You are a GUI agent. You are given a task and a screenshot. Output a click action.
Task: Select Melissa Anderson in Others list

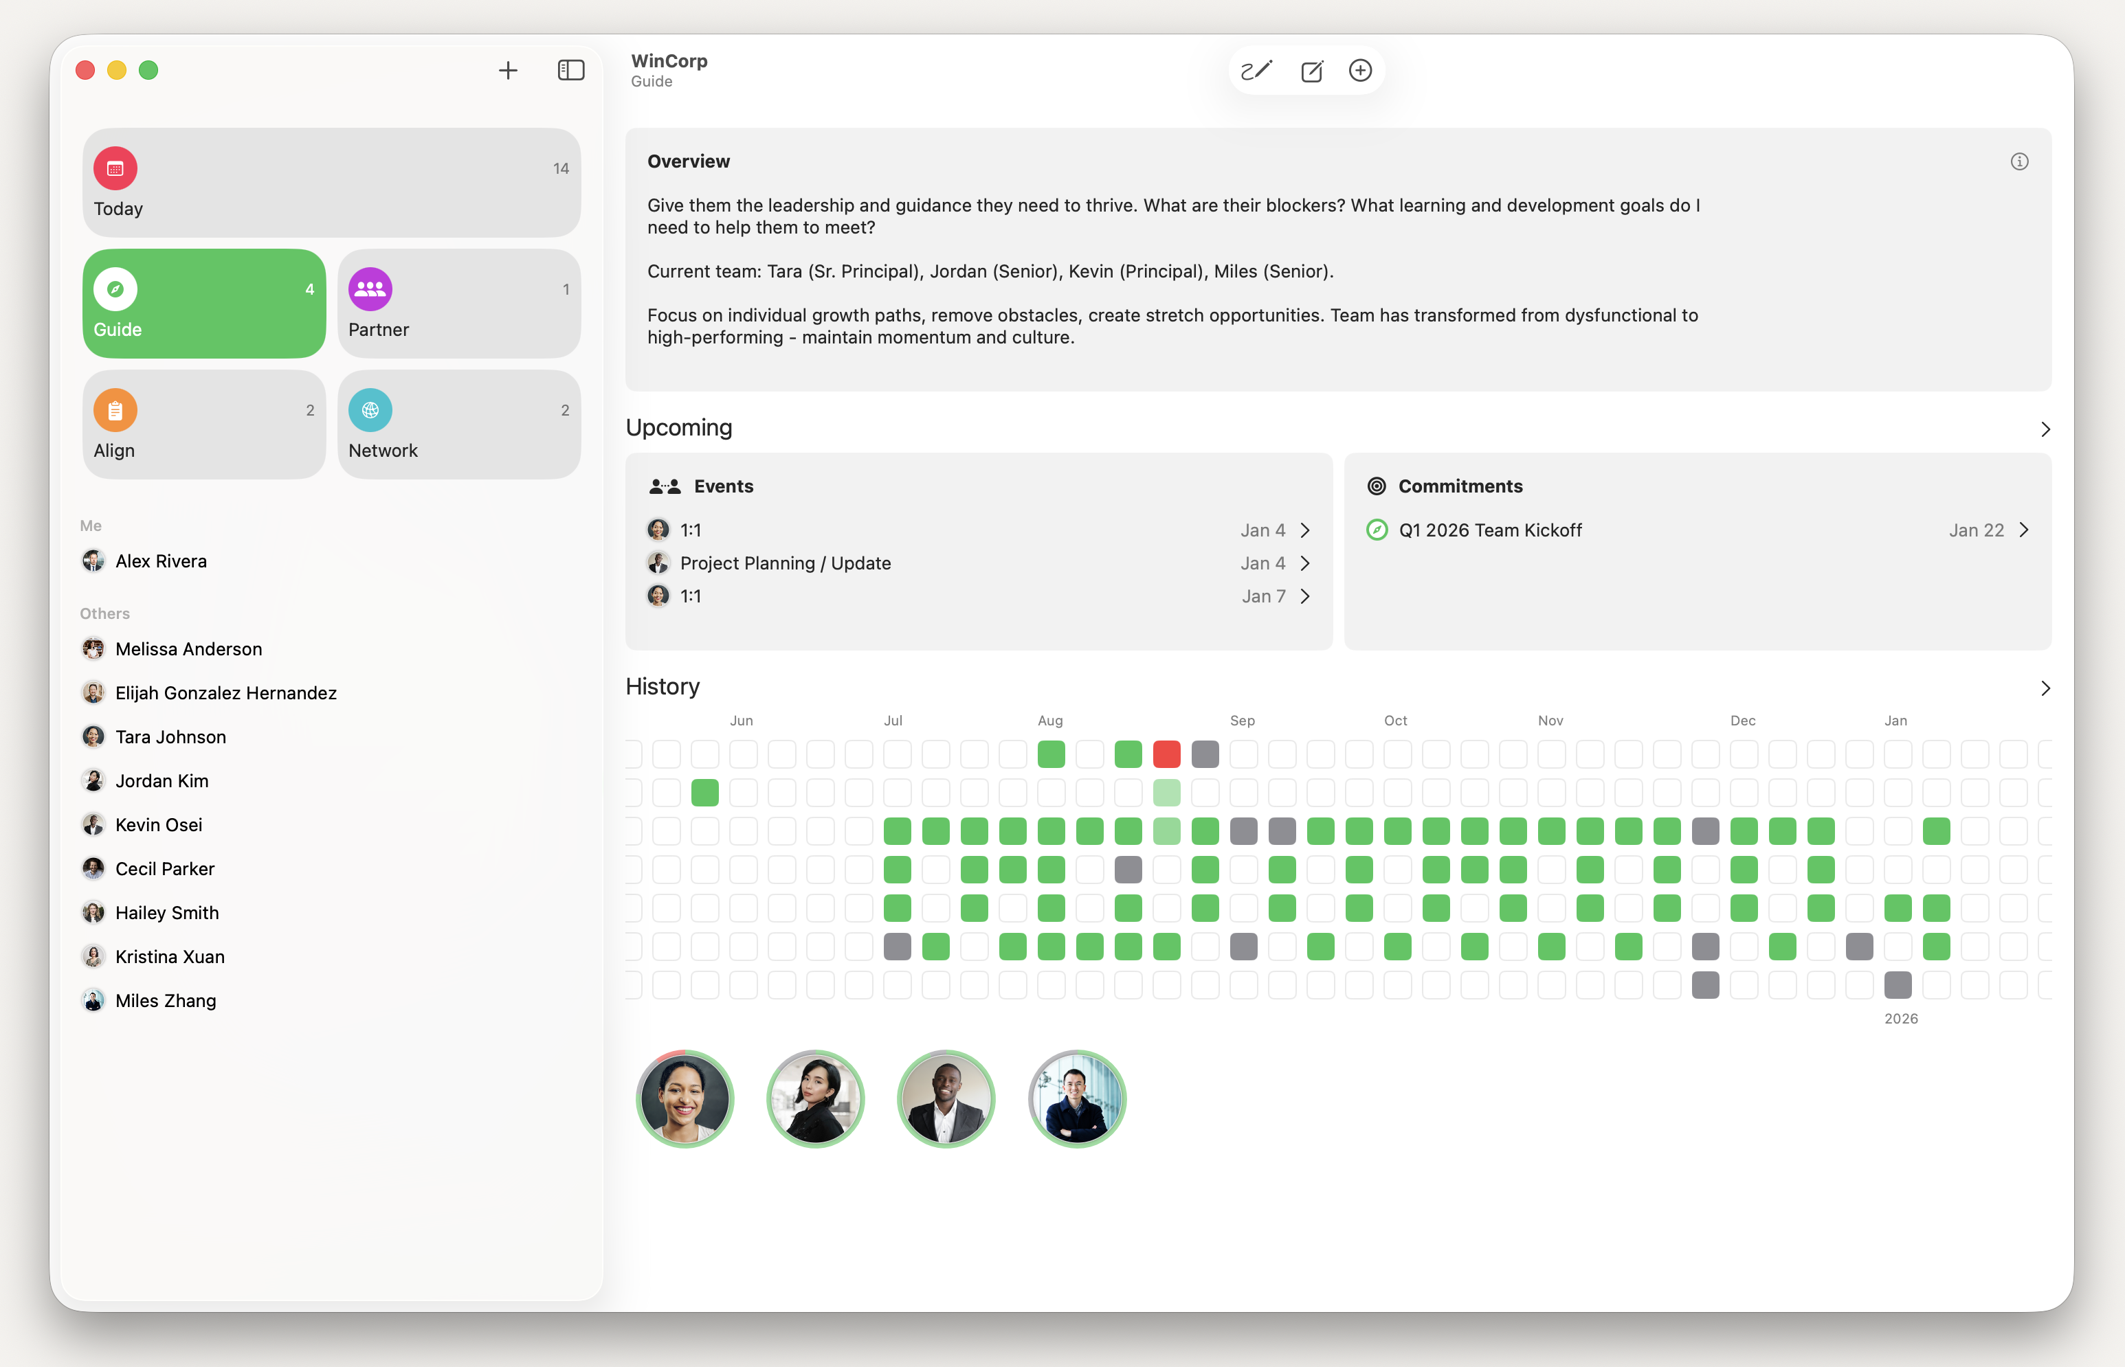188,649
